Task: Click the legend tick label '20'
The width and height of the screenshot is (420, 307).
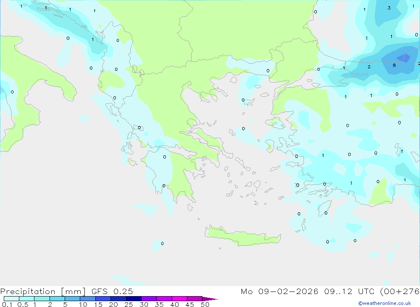Action: tap(113, 304)
